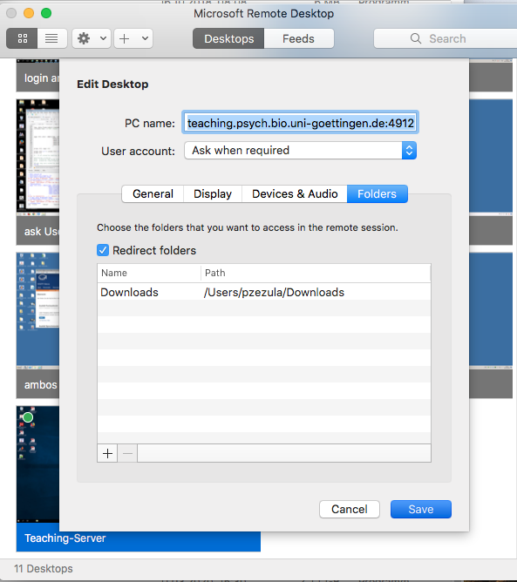Click the yellow minimize window button

pyautogui.click(x=29, y=13)
